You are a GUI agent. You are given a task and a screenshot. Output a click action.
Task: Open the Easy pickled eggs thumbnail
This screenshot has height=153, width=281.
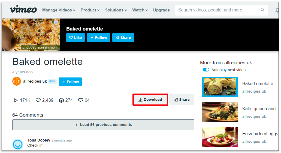pos(220,137)
